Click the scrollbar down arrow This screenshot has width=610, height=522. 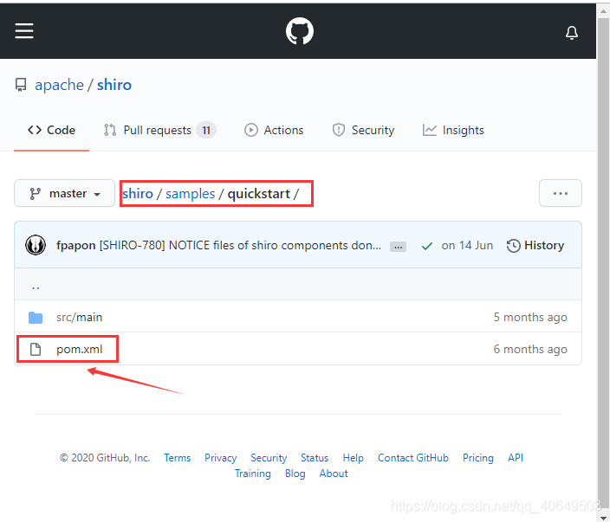603,517
